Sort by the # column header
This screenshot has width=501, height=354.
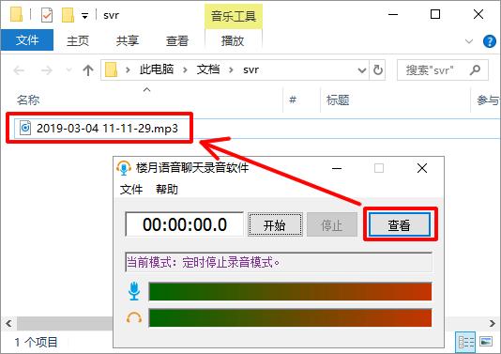point(293,100)
